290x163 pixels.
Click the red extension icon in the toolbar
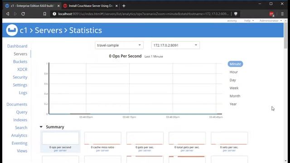(271, 14)
